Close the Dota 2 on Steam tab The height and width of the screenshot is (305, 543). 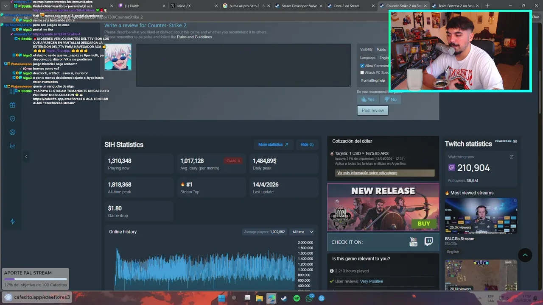(x=373, y=6)
